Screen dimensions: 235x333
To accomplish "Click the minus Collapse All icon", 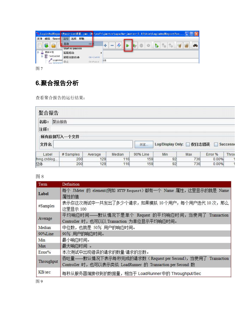I will pos(112,46).
